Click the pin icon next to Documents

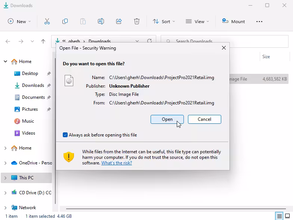pos(49,97)
